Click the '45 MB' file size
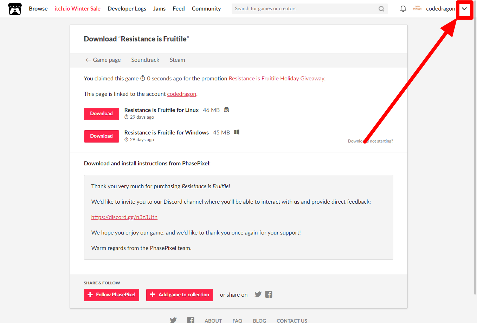Viewport: 477px width, 323px height. 221,133
